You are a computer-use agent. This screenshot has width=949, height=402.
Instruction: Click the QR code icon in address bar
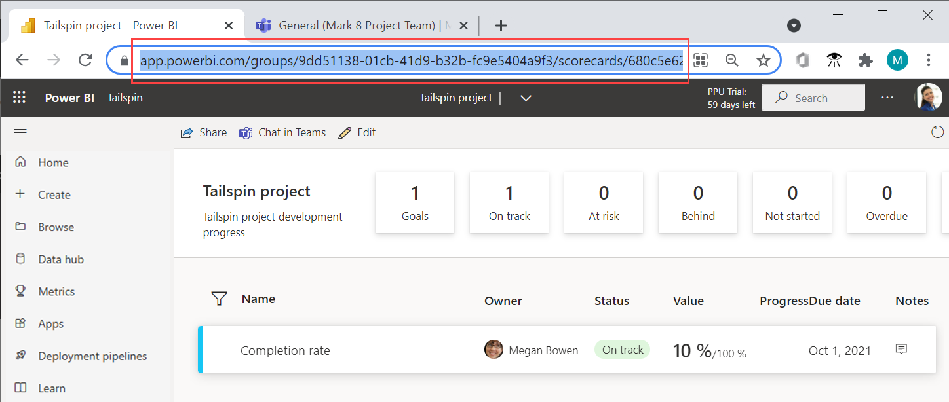click(701, 60)
